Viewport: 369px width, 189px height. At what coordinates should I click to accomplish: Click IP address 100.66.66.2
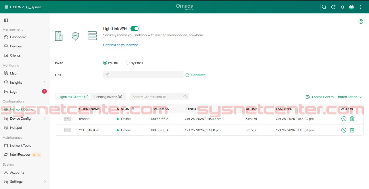pyautogui.click(x=159, y=119)
